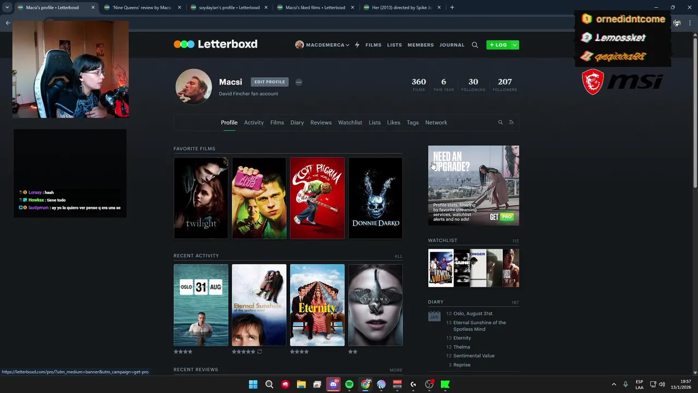Screen dimensions: 698x393
Task: Open diary entry Eternal Sunshine of the Spotless Mind
Action: tap(479, 326)
